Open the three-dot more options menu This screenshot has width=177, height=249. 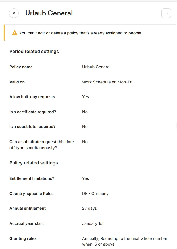click(x=166, y=13)
